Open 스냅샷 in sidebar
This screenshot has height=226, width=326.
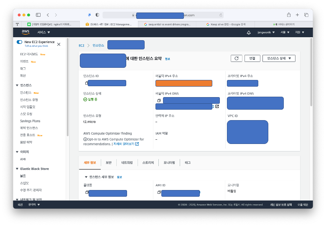pyautogui.click(x=24, y=183)
